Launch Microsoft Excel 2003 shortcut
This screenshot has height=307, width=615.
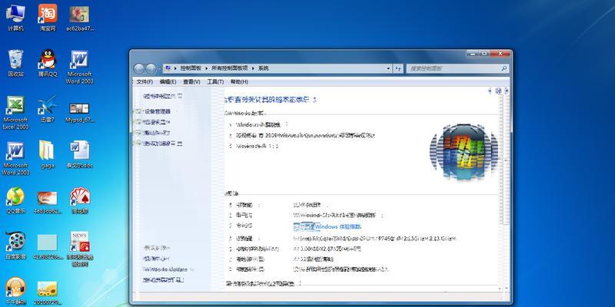15,113
